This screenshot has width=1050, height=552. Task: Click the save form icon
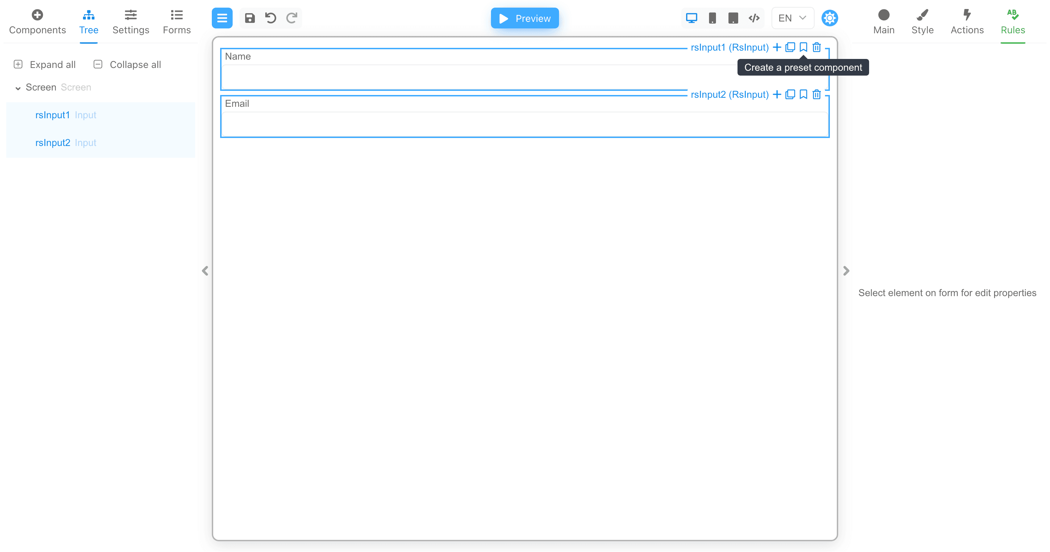tap(249, 18)
